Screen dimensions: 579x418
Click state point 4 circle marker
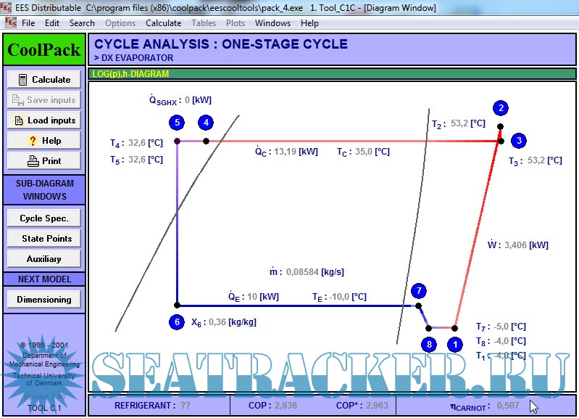pos(206,123)
